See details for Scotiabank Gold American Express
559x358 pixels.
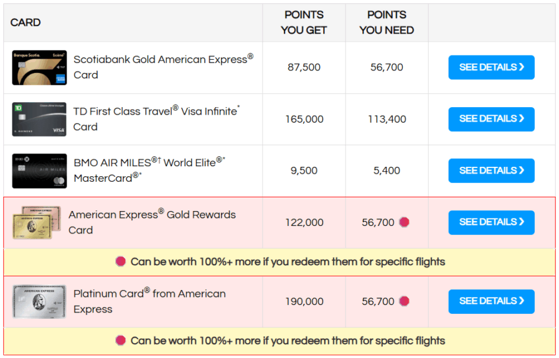tap(491, 67)
